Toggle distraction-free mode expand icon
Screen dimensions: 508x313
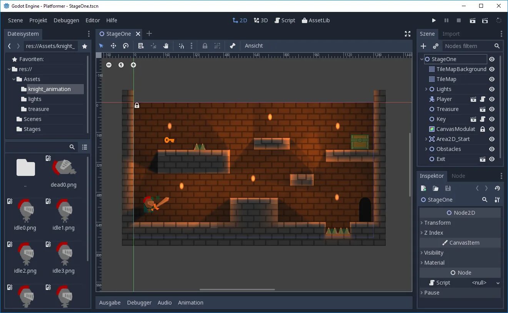[408, 34]
